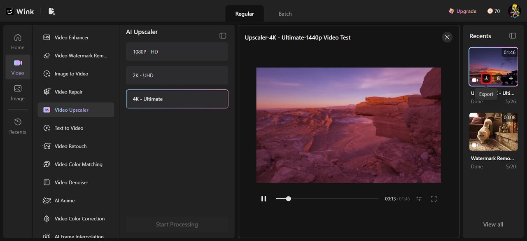Choose the 4K - Ultimate upscale option
The height and width of the screenshot is (241, 527).
tap(177, 99)
